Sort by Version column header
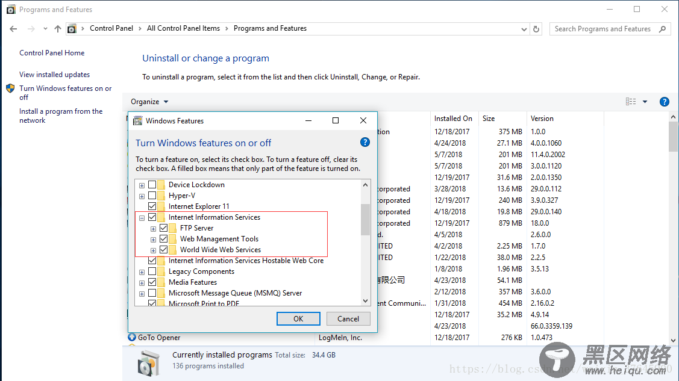Image resolution: width=679 pixels, height=381 pixels. 565,119
